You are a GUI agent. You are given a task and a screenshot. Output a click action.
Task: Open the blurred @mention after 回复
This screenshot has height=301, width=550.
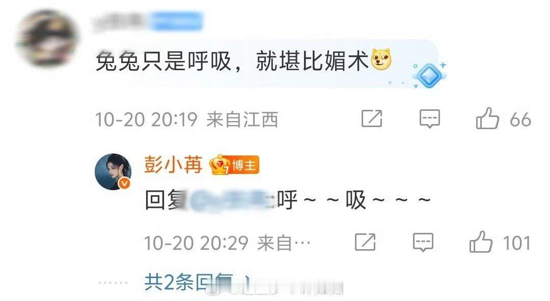click(231, 201)
